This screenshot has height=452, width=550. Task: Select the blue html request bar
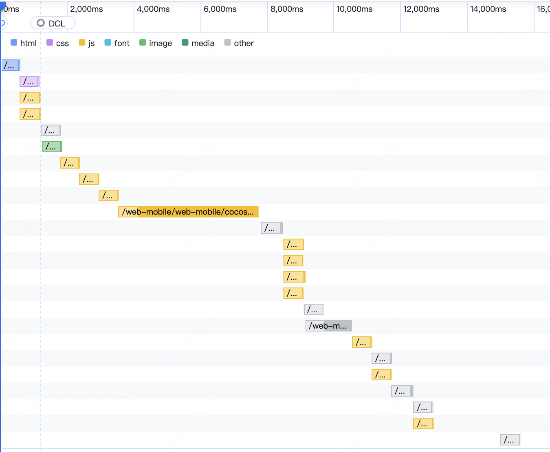tap(11, 65)
